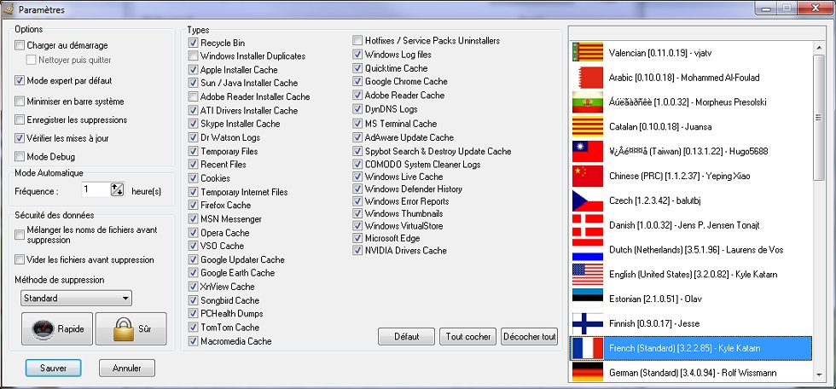Image resolution: width=836 pixels, height=389 pixels.
Task: Restore types with Défaut button
Action: click(x=407, y=337)
